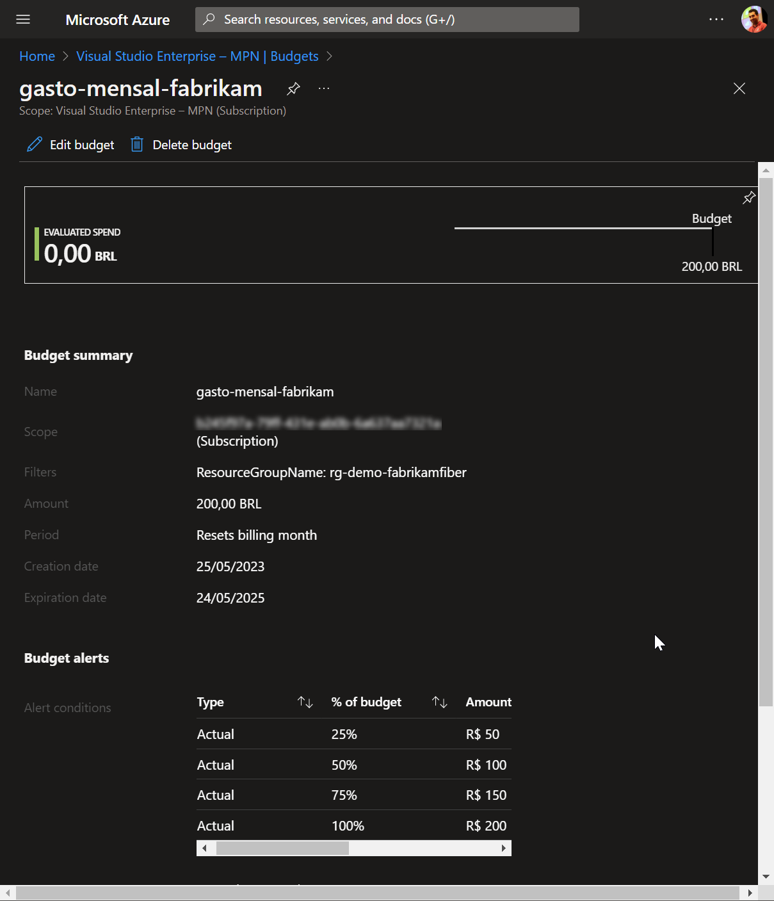774x901 pixels.
Task: Click expiration date 24/05/2025
Action: [230, 598]
